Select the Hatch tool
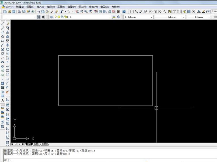 coord(3,84)
